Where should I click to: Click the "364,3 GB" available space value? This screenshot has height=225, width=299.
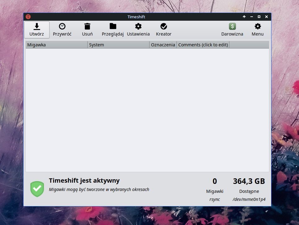[x=249, y=181]
